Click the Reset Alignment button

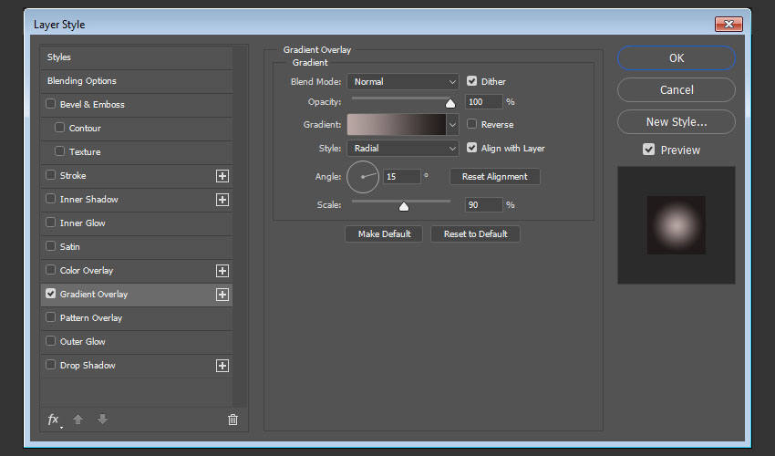(494, 177)
